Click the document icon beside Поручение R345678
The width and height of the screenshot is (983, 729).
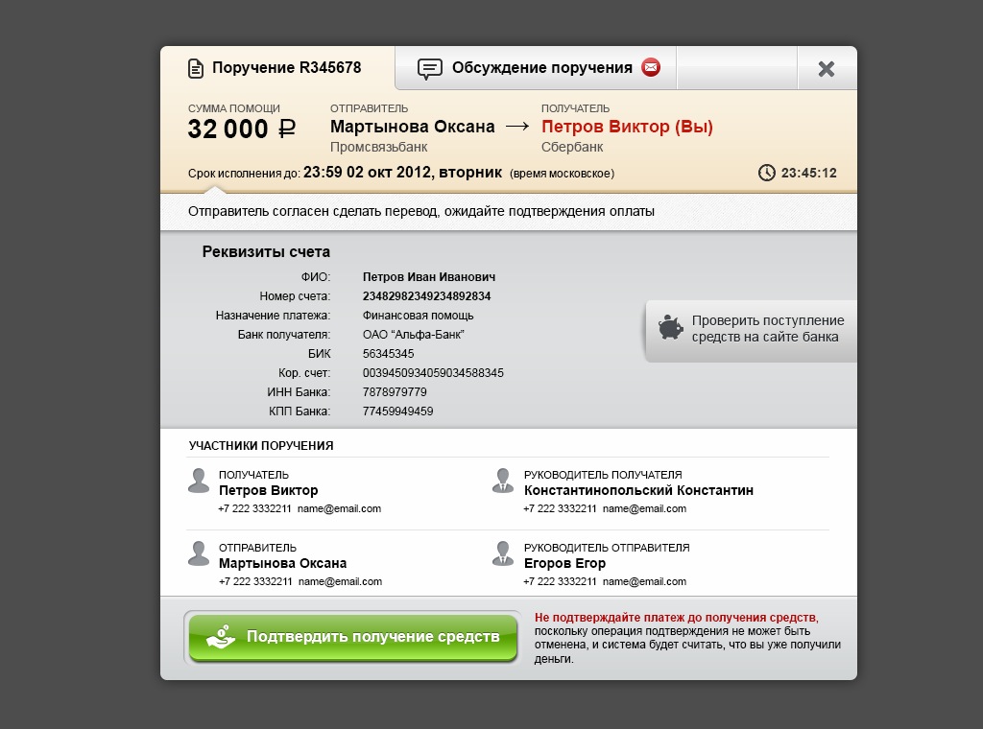[x=196, y=68]
